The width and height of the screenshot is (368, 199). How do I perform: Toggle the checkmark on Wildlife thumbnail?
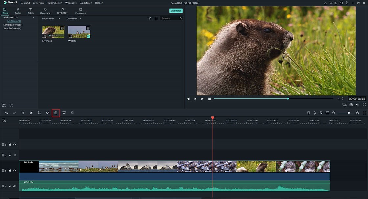tap(88, 36)
